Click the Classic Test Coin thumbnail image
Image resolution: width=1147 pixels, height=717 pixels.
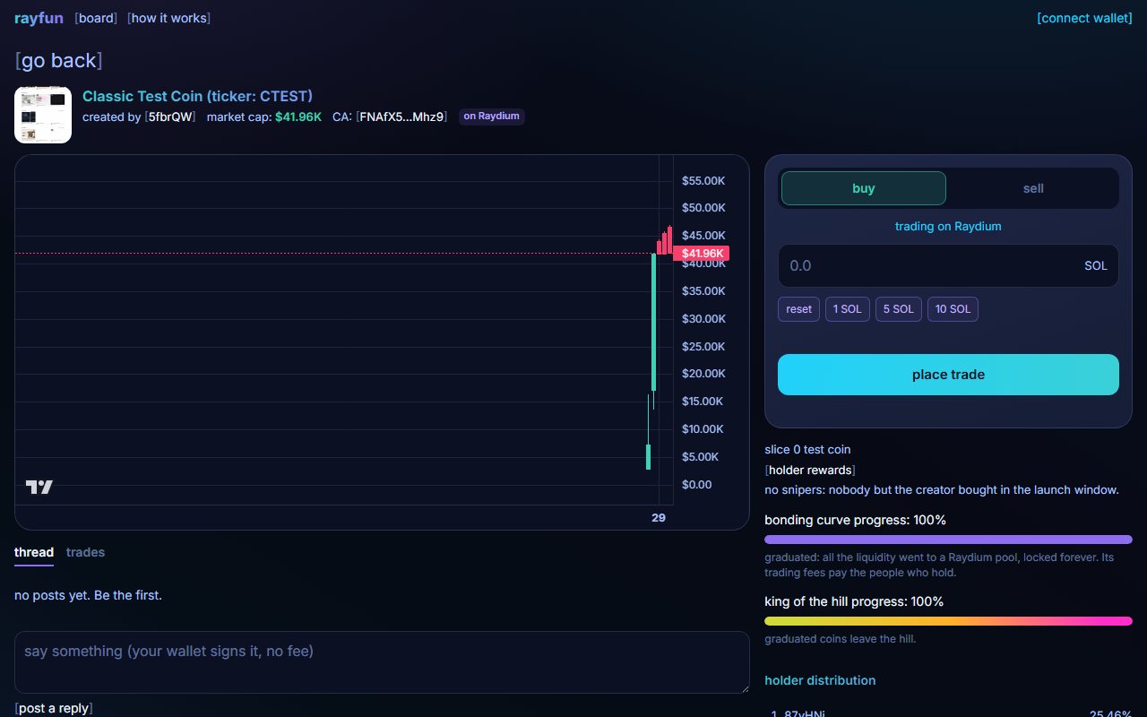pyautogui.click(x=43, y=115)
